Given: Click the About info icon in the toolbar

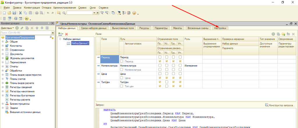Looking at the screenshot, I should (x=134, y=13).
